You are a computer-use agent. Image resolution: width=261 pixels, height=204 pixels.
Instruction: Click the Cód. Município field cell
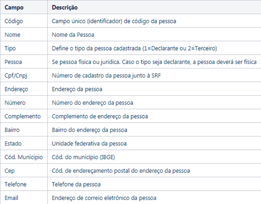click(24, 157)
